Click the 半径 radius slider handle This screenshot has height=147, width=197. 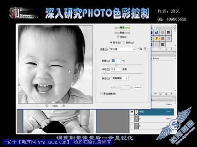click(105, 73)
